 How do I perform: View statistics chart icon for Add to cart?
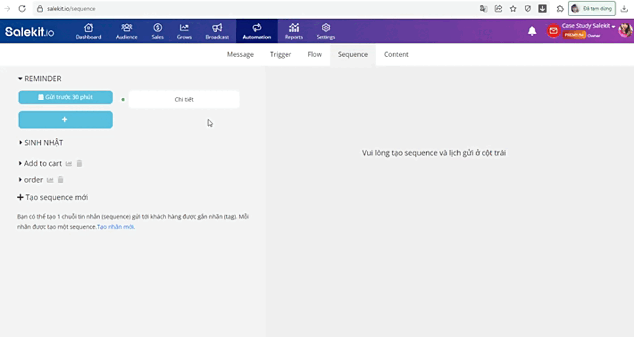69,163
